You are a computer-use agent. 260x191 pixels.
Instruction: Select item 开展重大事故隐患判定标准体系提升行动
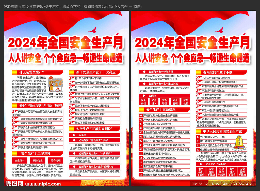pyautogui.click(x=38, y=119)
